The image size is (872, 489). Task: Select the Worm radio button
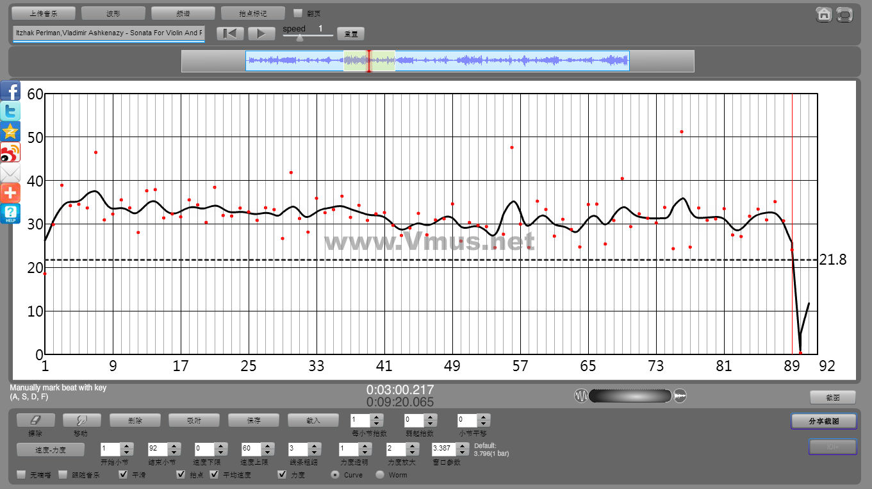(380, 475)
